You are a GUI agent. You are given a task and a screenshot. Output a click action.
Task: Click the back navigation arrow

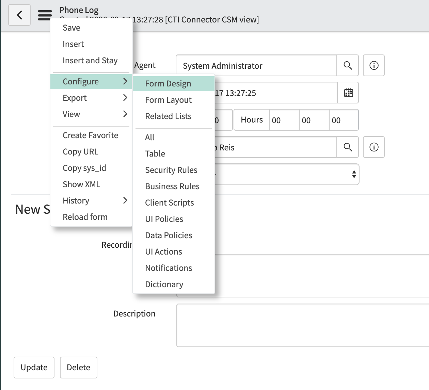[19, 15]
